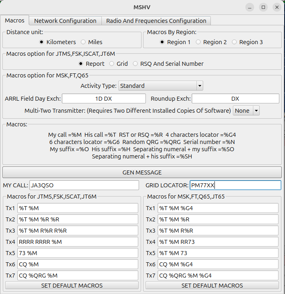Click JTMS Tx2 field %T %M %R %R

[x=78, y=219]
